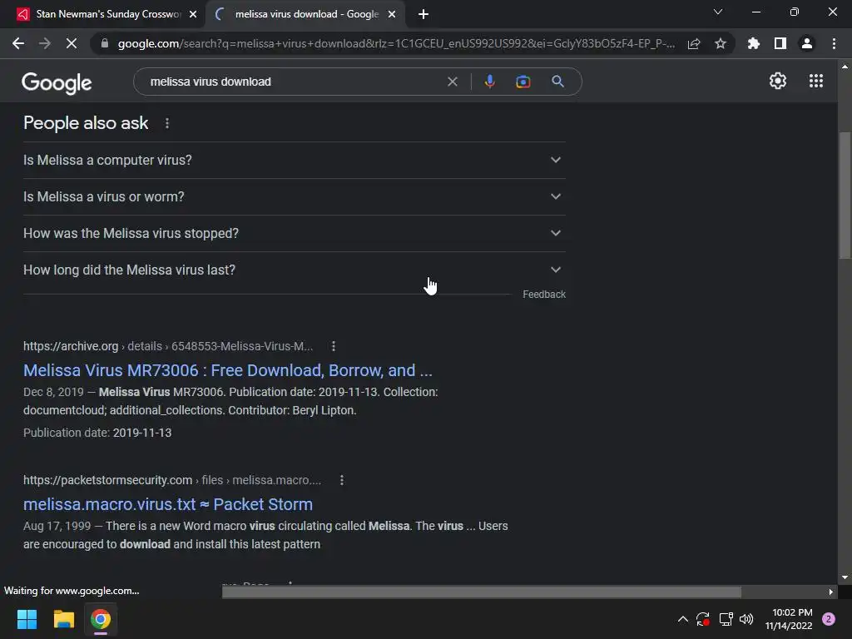The image size is (852, 639).
Task: Click the share page icon in address bar
Action: coord(694,43)
